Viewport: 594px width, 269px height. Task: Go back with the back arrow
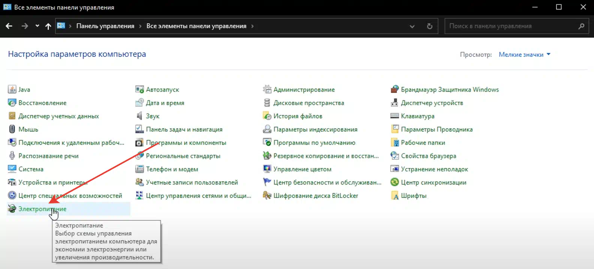[x=9, y=26]
